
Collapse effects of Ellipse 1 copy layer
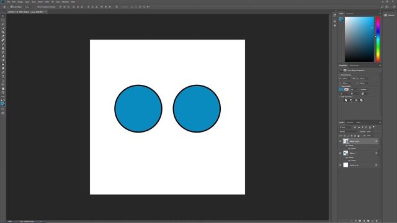pos(379,141)
